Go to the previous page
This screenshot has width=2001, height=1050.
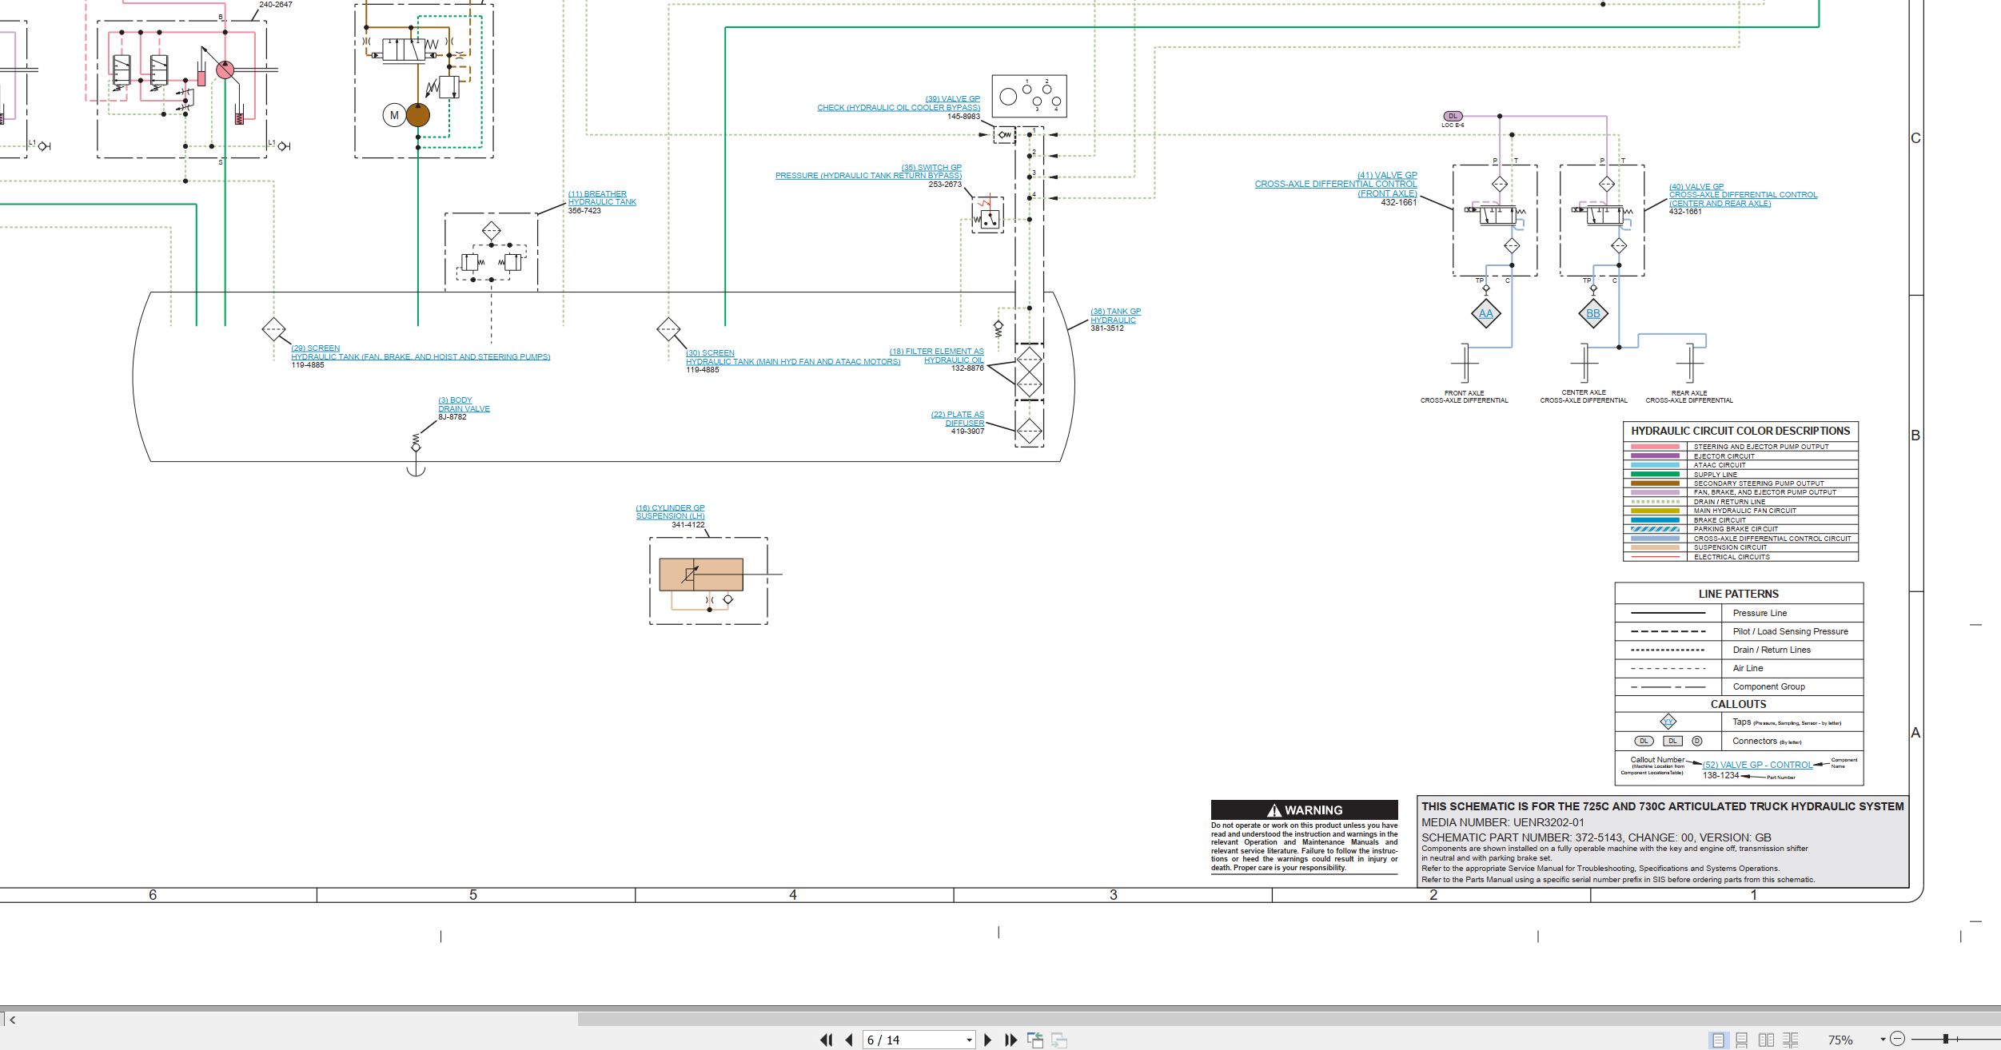pyautogui.click(x=849, y=1040)
